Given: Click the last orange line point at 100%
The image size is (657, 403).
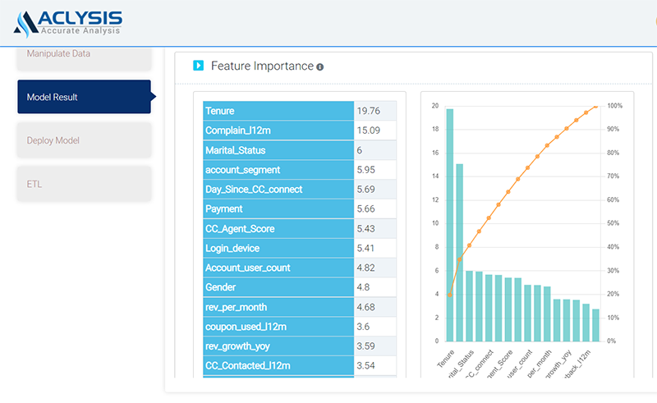Looking at the screenshot, I should pyautogui.click(x=595, y=106).
